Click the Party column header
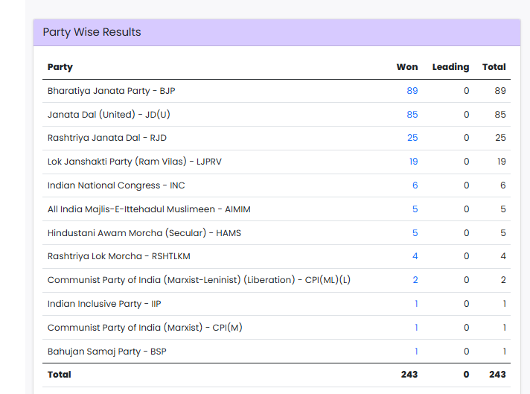 coord(60,67)
